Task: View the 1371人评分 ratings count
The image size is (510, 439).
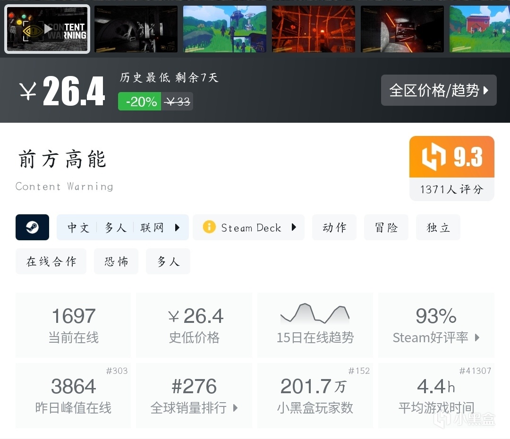Action: tap(452, 189)
